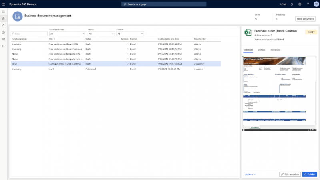Click the Published count tile
The width and height of the screenshot is (320, 180).
click(281, 17)
